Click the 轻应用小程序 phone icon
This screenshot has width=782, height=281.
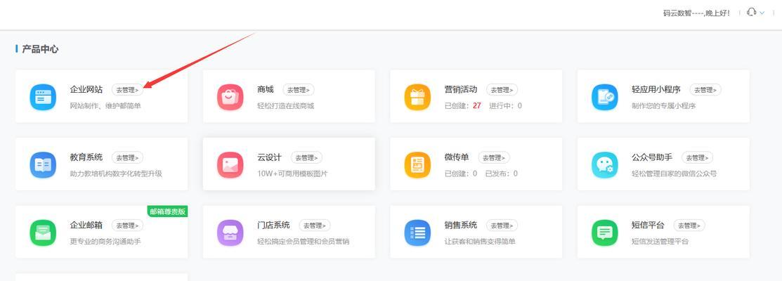[604, 97]
